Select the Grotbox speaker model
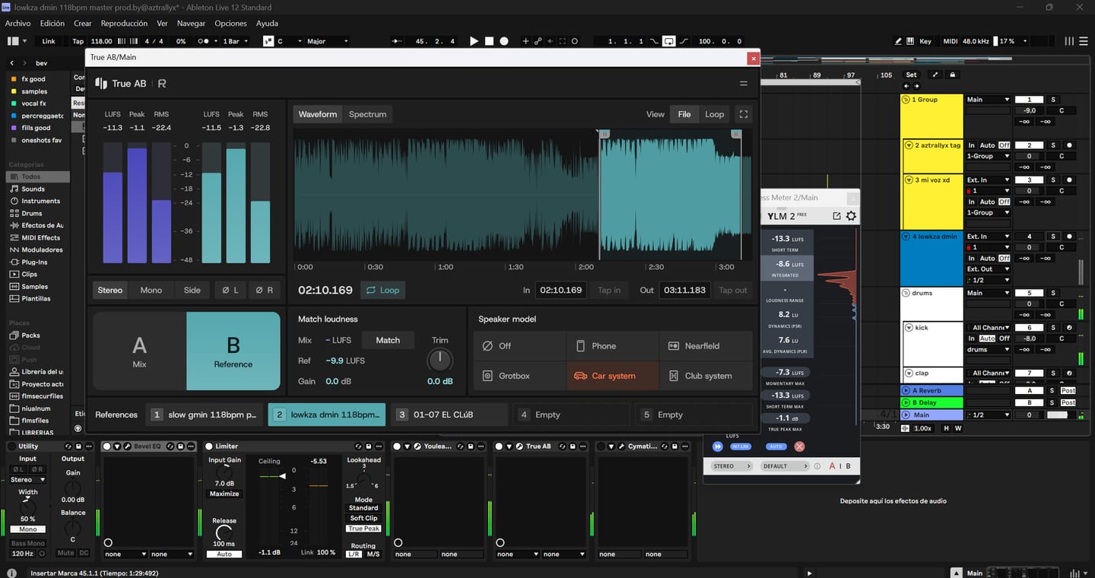Viewport: 1095px width, 578px height. [x=519, y=376]
